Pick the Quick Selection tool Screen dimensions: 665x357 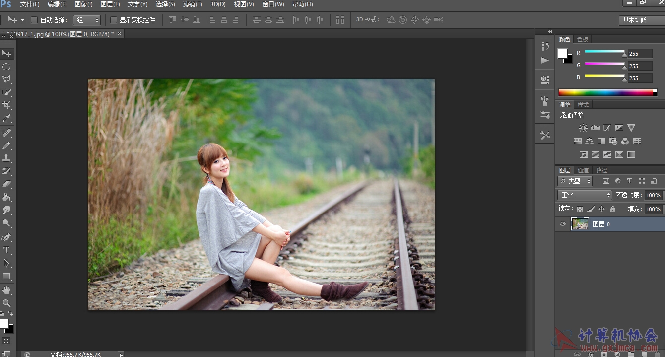coord(7,92)
